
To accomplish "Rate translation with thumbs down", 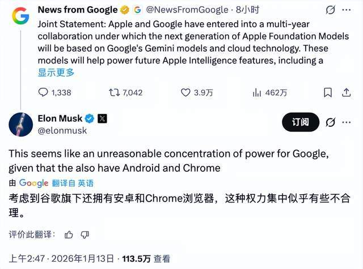I will 85,234.
